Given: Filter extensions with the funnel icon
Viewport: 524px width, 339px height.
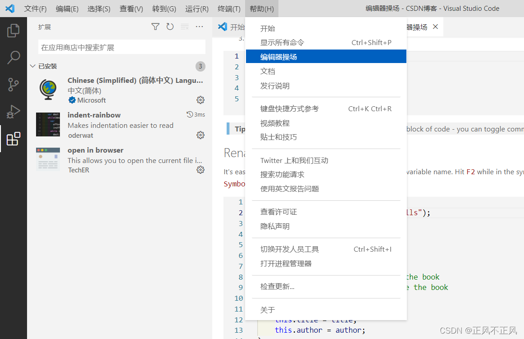Looking at the screenshot, I should (x=155, y=27).
